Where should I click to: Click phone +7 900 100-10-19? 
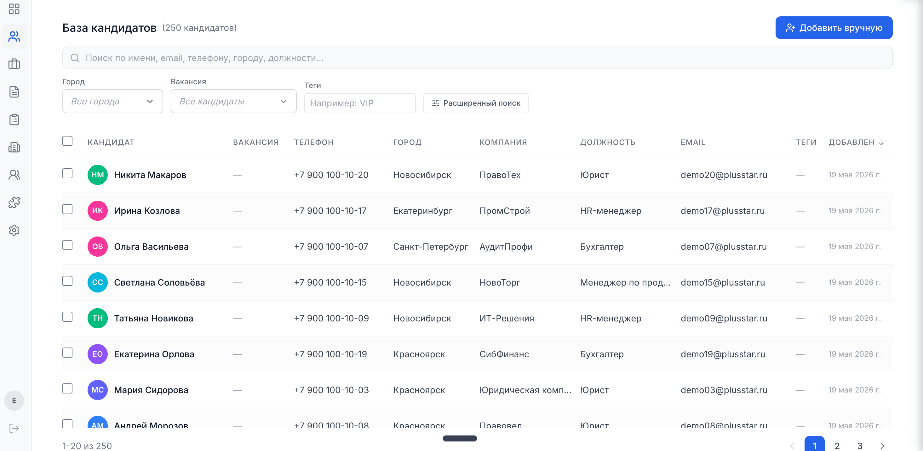(x=330, y=354)
